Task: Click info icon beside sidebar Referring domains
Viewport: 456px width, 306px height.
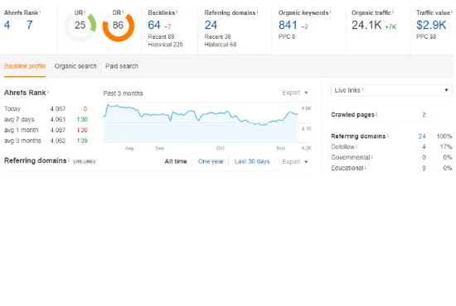Action: [388, 135]
